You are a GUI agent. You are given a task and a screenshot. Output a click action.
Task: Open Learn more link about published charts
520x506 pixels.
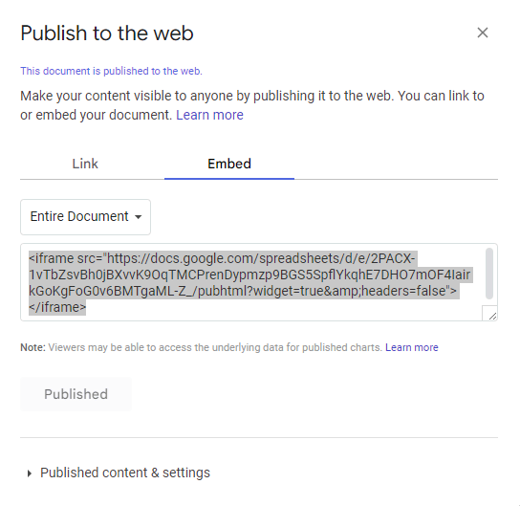412,347
